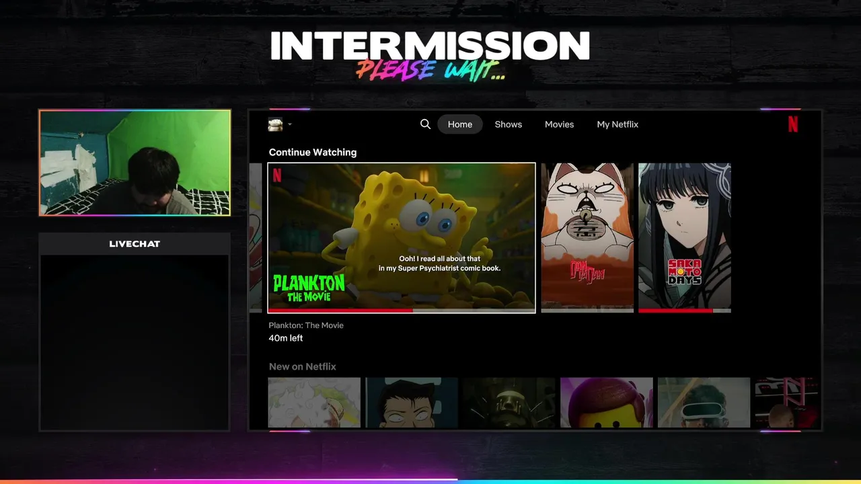
Task: Open the dark-haired anime face thumbnail
Action: pyautogui.click(x=412, y=402)
